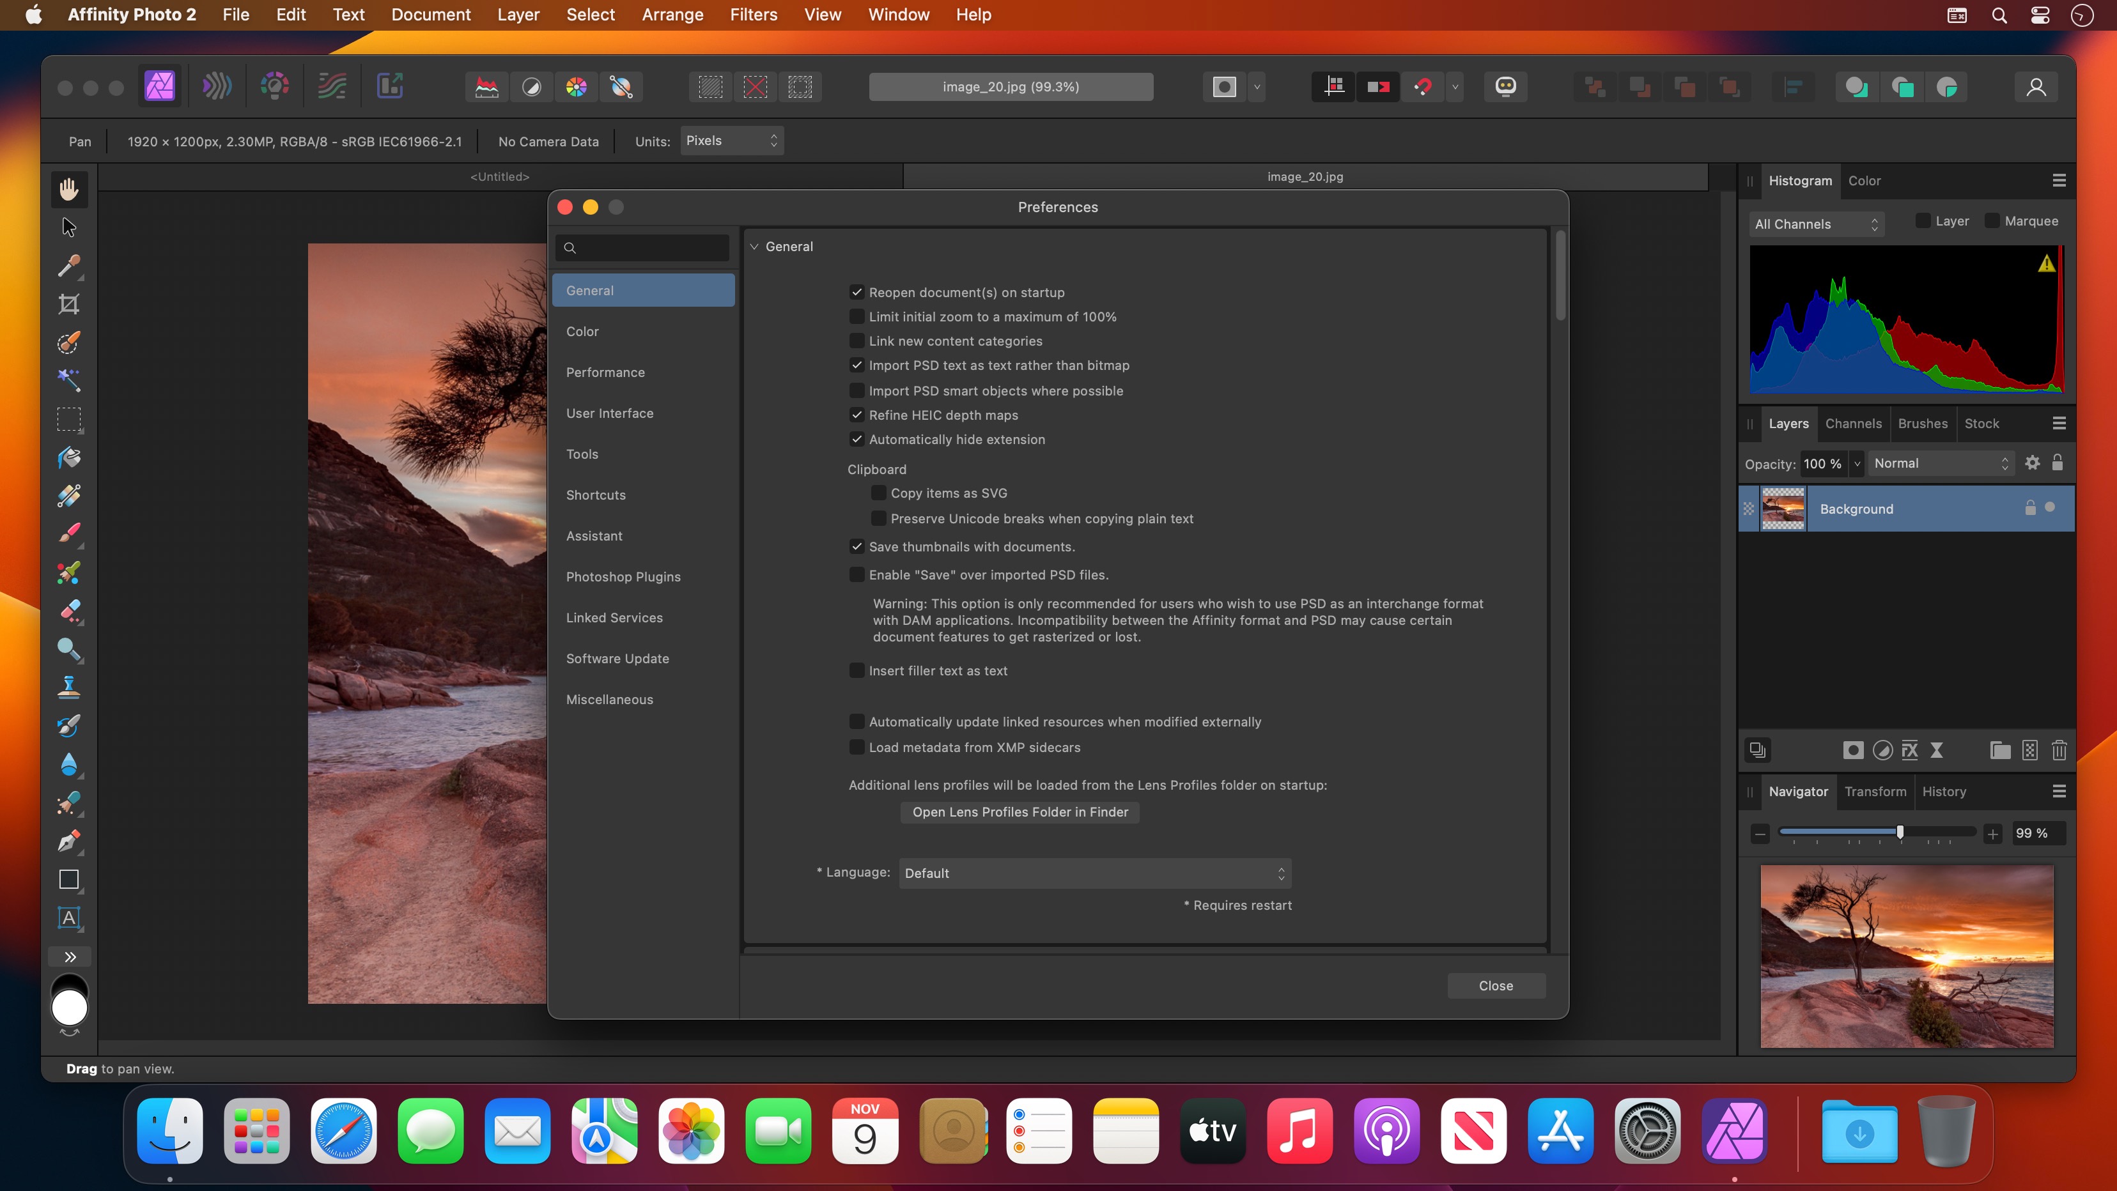
Task: Click Open Lens Profiles Folder in Finder
Action: (1020, 811)
